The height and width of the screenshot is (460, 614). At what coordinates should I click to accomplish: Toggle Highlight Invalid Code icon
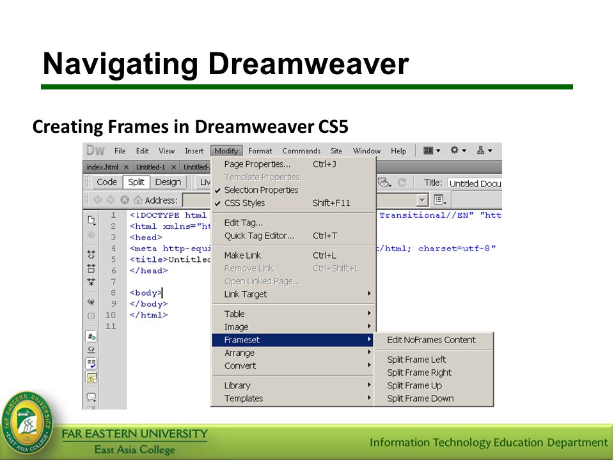point(91,349)
